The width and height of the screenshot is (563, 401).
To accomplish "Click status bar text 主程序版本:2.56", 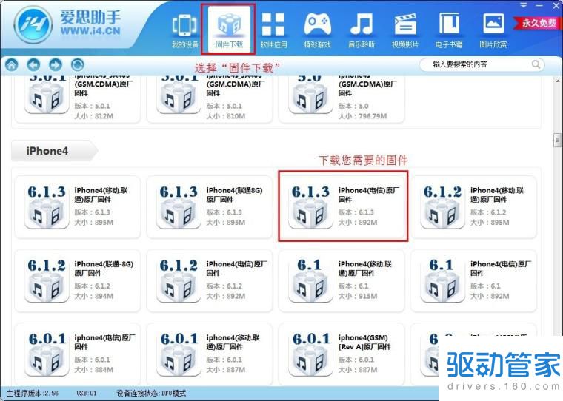I will pos(33,394).
